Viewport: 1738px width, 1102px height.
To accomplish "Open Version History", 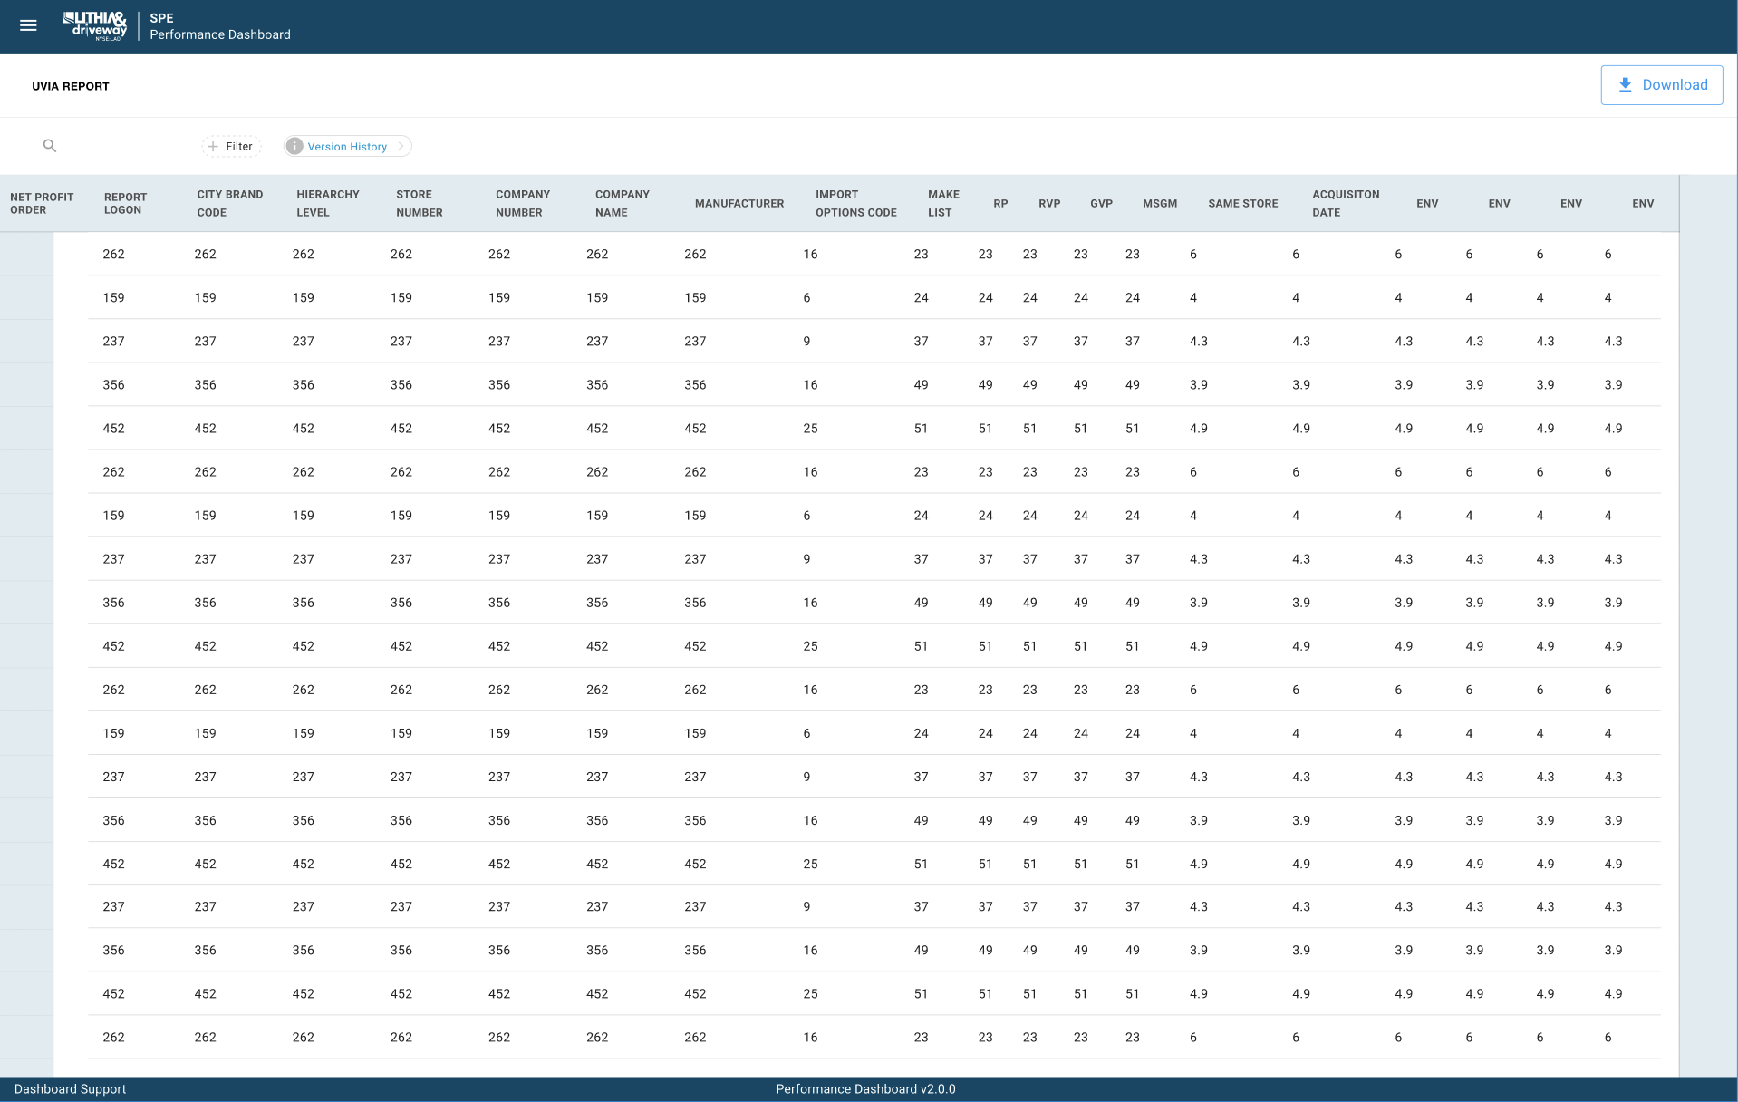I will click(347, 146).
